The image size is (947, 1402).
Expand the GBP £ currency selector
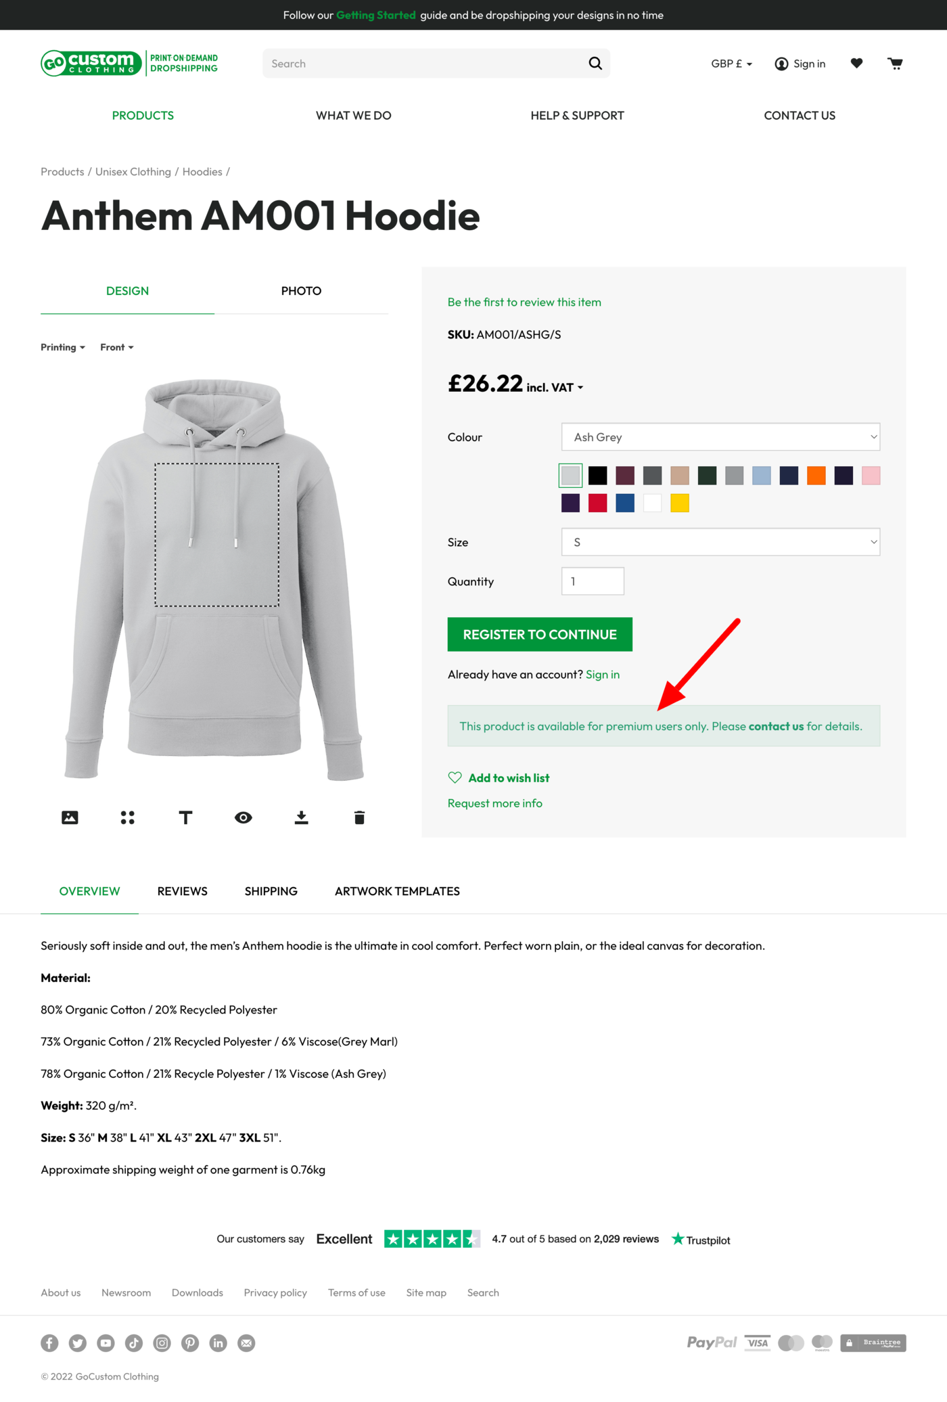click(731, 64)
